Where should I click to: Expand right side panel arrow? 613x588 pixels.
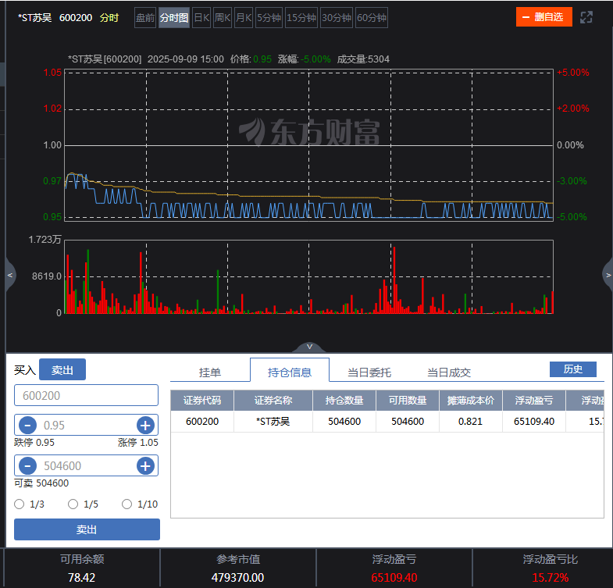(x=608, y=275)
